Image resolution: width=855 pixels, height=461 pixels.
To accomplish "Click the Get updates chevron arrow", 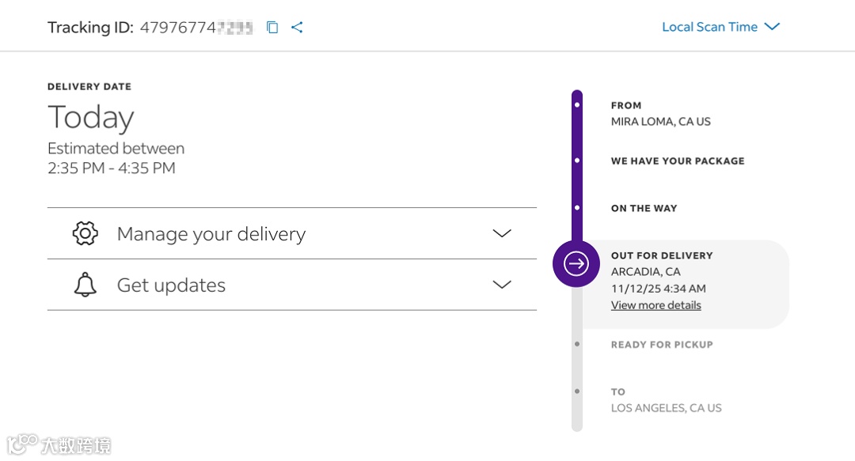I will click(502, 285).
